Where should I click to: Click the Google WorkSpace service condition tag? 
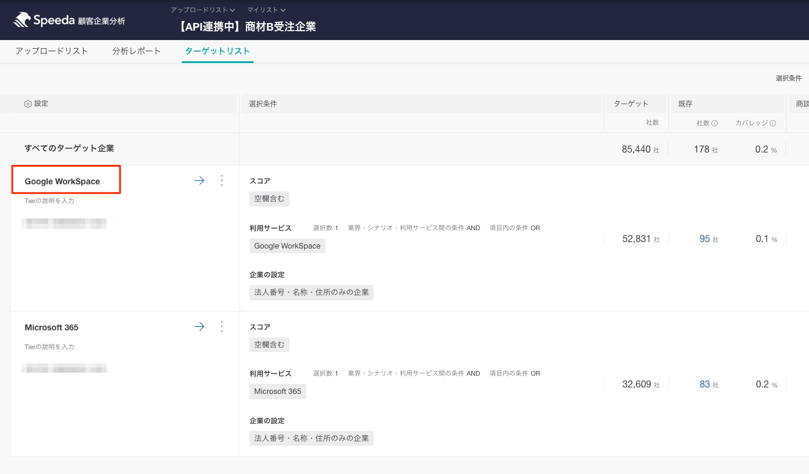point(287,246)
